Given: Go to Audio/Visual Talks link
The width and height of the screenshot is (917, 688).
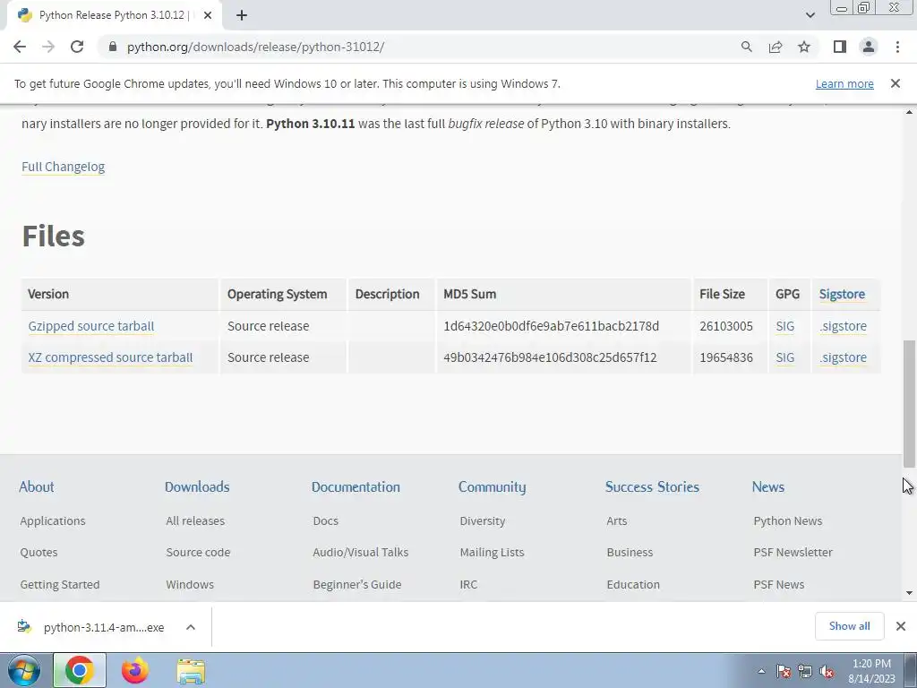Looking at the screenshot, I should (361, 552).
